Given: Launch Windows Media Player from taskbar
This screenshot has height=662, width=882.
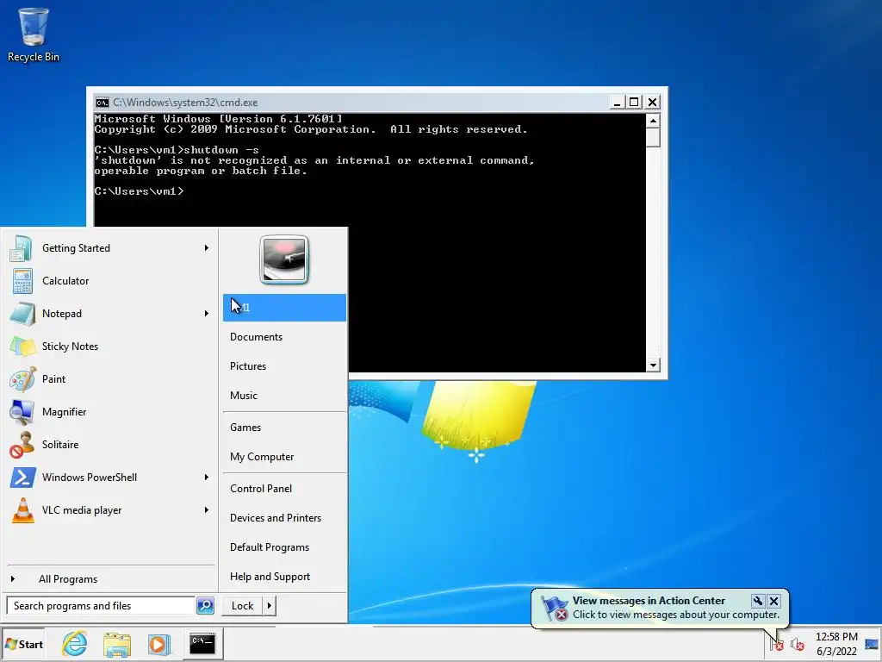Looking at the screenshot, I should pos(159,643).
